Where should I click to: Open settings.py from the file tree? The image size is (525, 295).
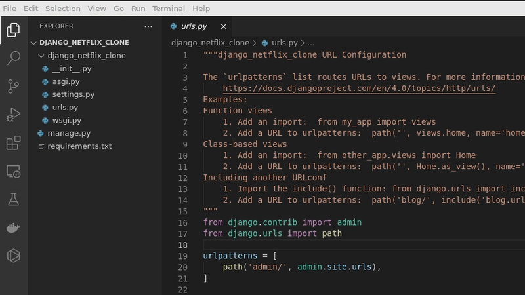[x=73, y=94]
